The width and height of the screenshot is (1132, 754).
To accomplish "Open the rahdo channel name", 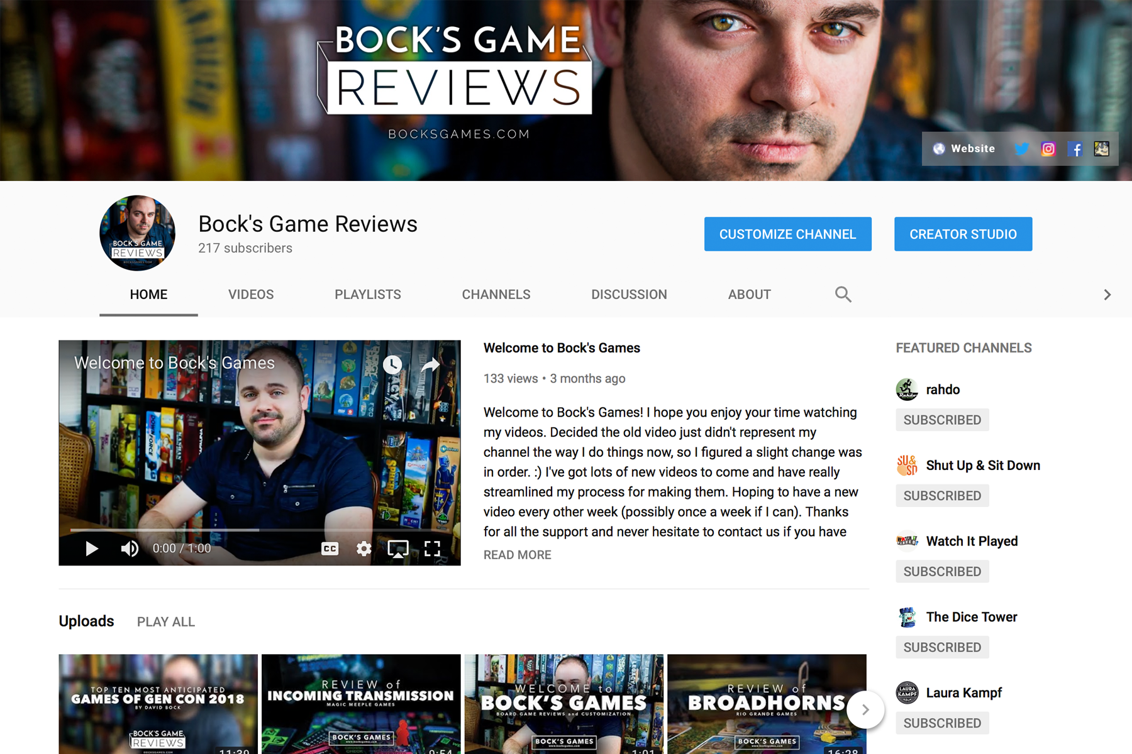I will [943, 390].
